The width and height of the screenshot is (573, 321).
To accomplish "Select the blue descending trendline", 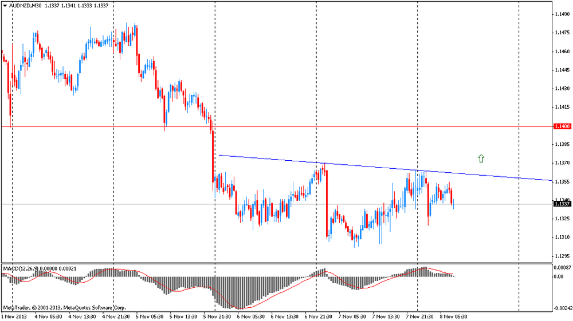I will click(385, 168).
